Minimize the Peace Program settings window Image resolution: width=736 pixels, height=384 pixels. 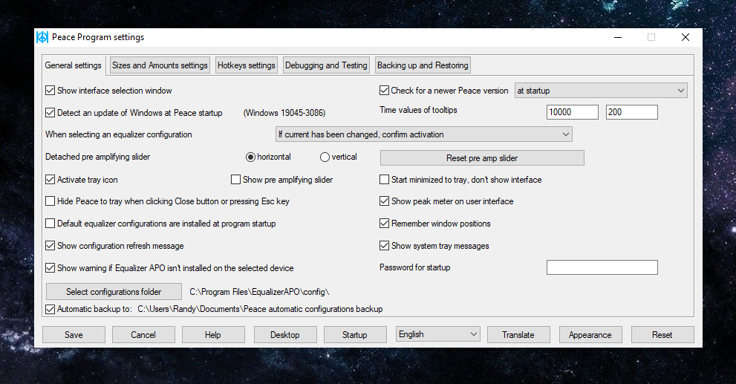(x=618, y=37)
